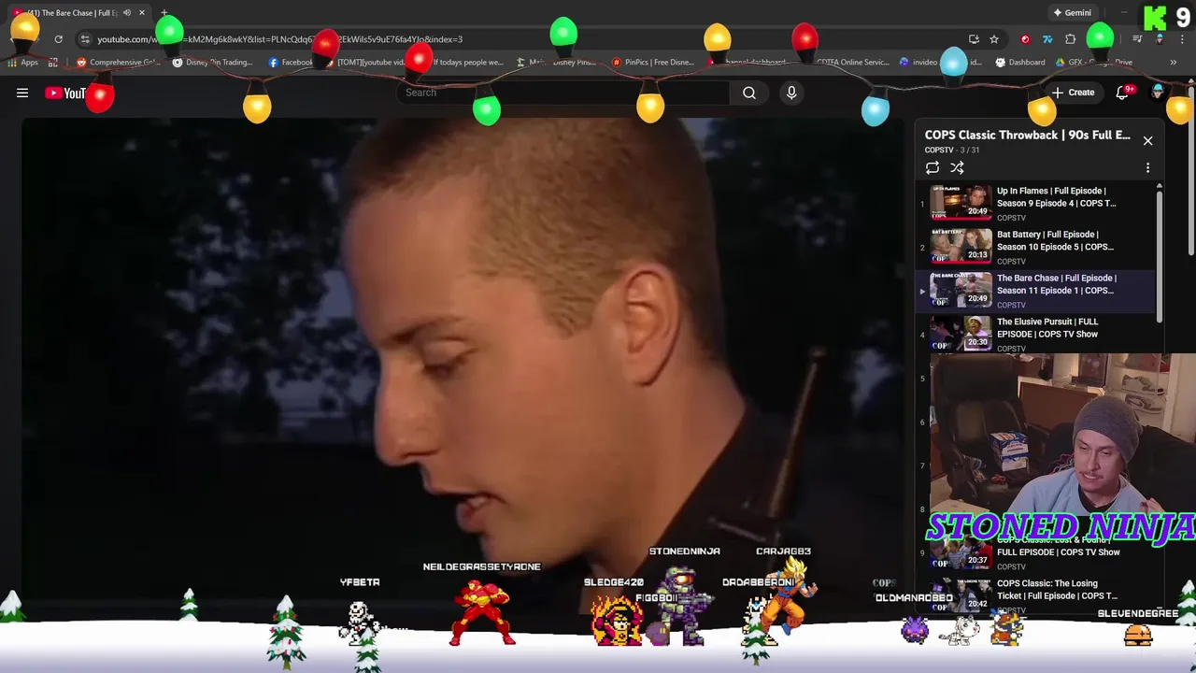
Task: Open PinPics Free Disney bookmark
Action: [653, 63]
